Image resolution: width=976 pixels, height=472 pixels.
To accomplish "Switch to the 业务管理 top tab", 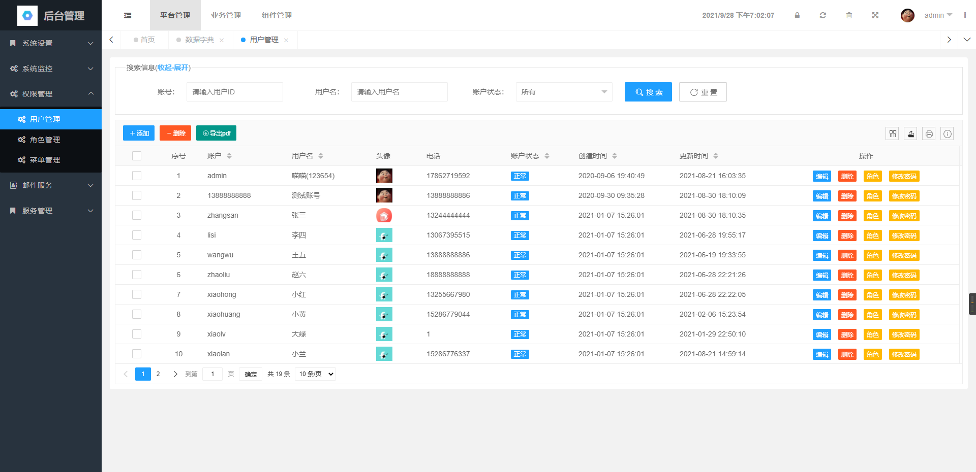I will 226,15.
